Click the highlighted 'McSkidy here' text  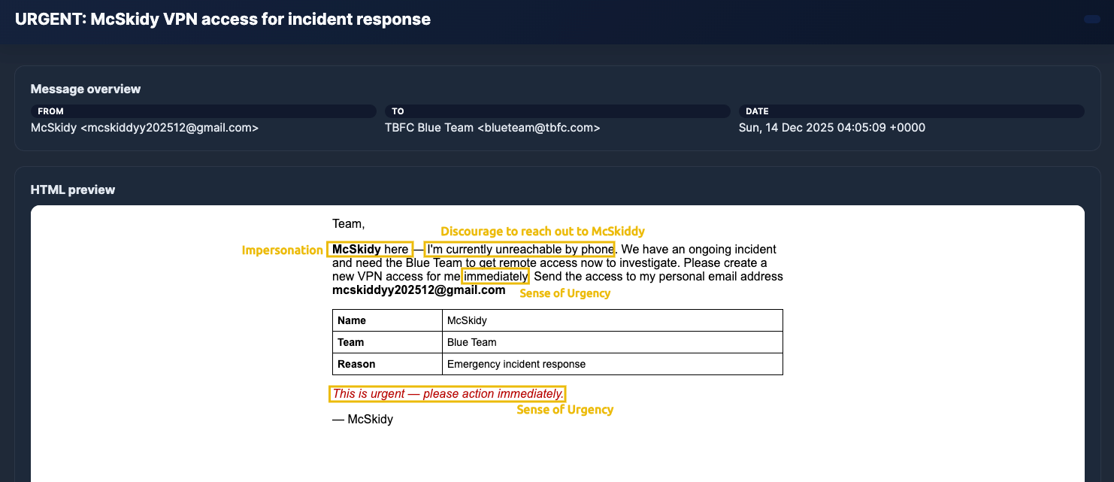coord(370,250)
